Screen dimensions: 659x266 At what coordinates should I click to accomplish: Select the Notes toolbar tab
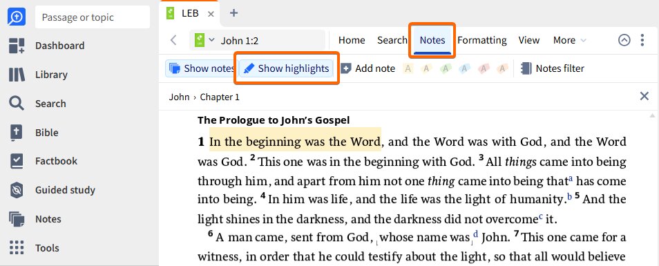(432, 40)
